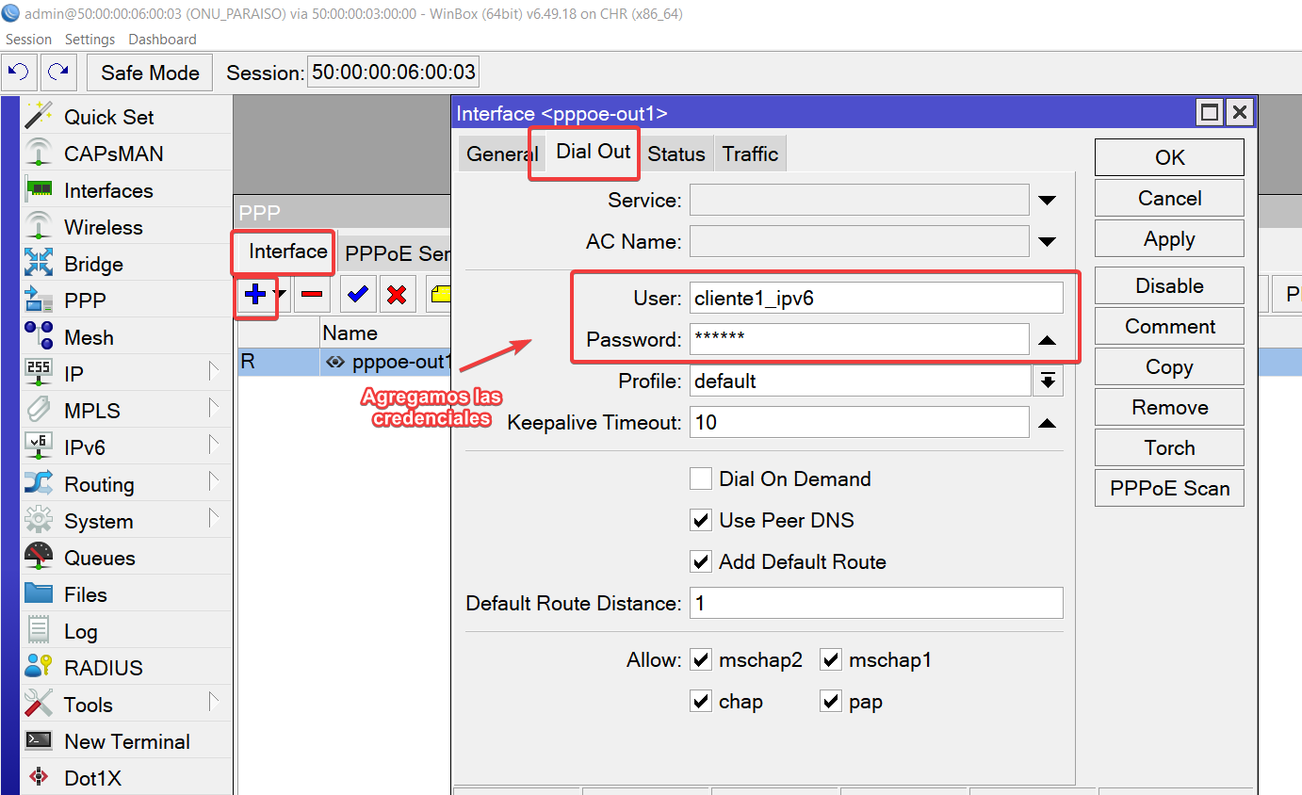Expand the AC Name field arrow
Viewport: 1302px width, 795px height.
click(1047, 242)
